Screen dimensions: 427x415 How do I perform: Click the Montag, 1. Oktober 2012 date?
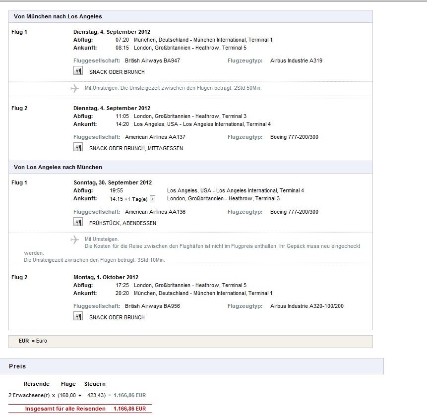point(106,277)
